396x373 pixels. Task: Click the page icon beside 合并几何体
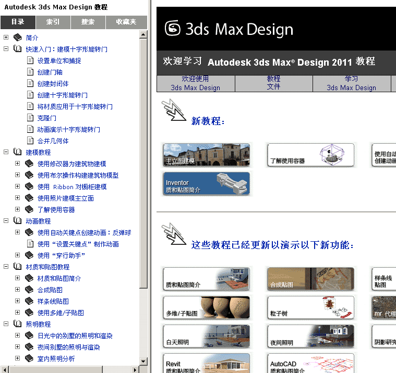30,141
